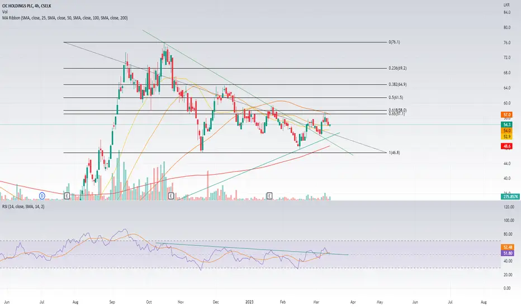
Task: Click the purple 51.80 RSI value tag
Action: pos(508,253)
